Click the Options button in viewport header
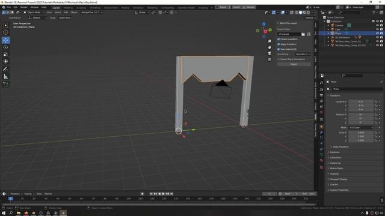This screenshot has height=216, width=385. pyautogui.click(x=310, y=18)
